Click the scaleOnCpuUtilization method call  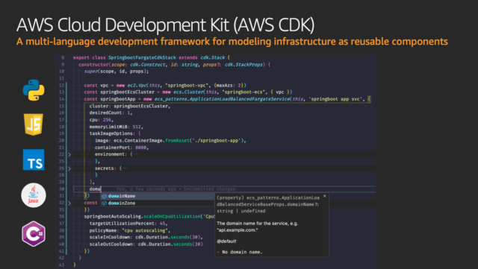tap(172, 216)
